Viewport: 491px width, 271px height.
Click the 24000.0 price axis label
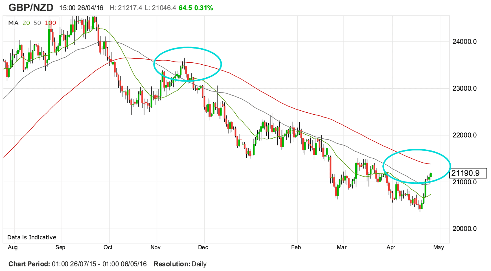464,42
